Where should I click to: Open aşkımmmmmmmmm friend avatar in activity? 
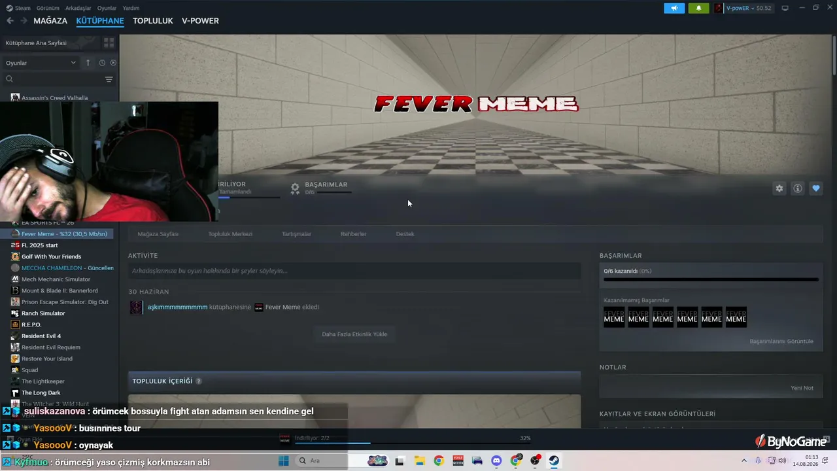(x=136, y=307)
